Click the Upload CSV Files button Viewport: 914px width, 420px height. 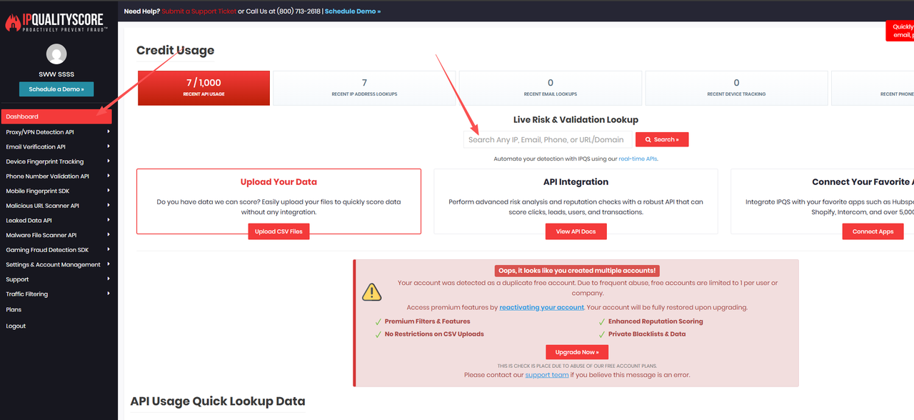coord(278,231)
